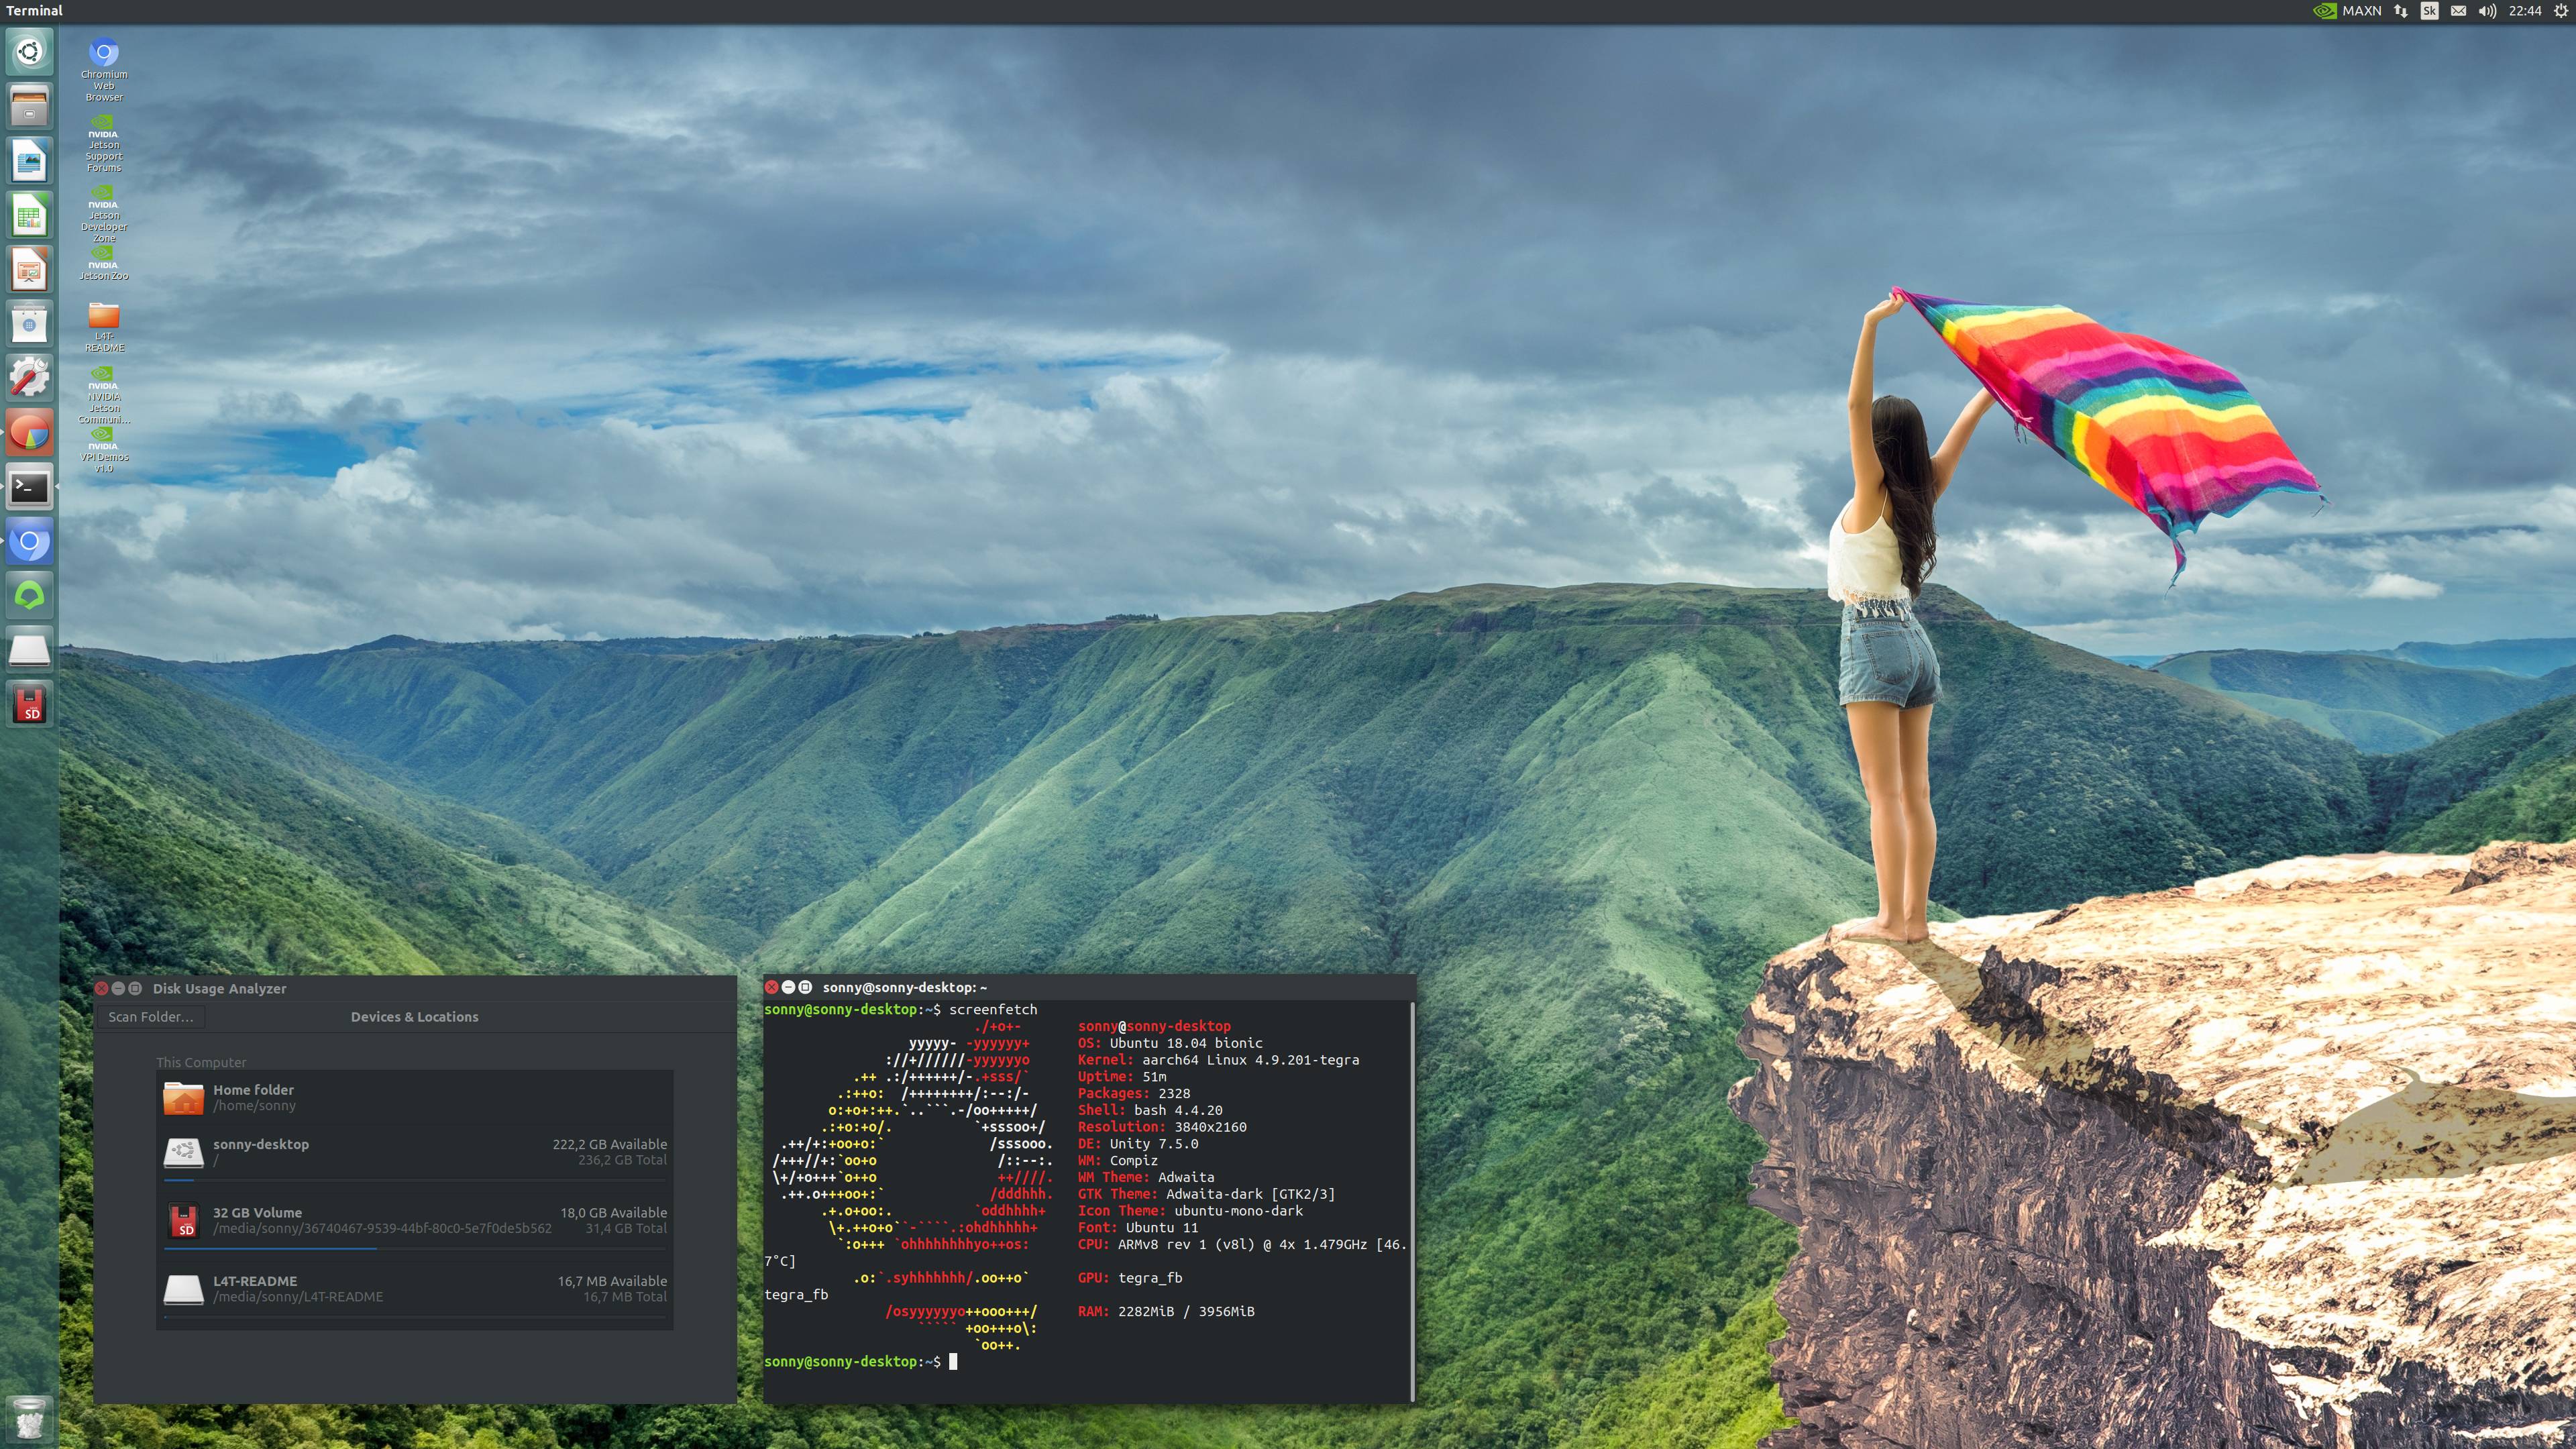Launch LibreOffice Calc from the launcher
Viewport: 2576px width, 1449px height.
click(29, 215)
